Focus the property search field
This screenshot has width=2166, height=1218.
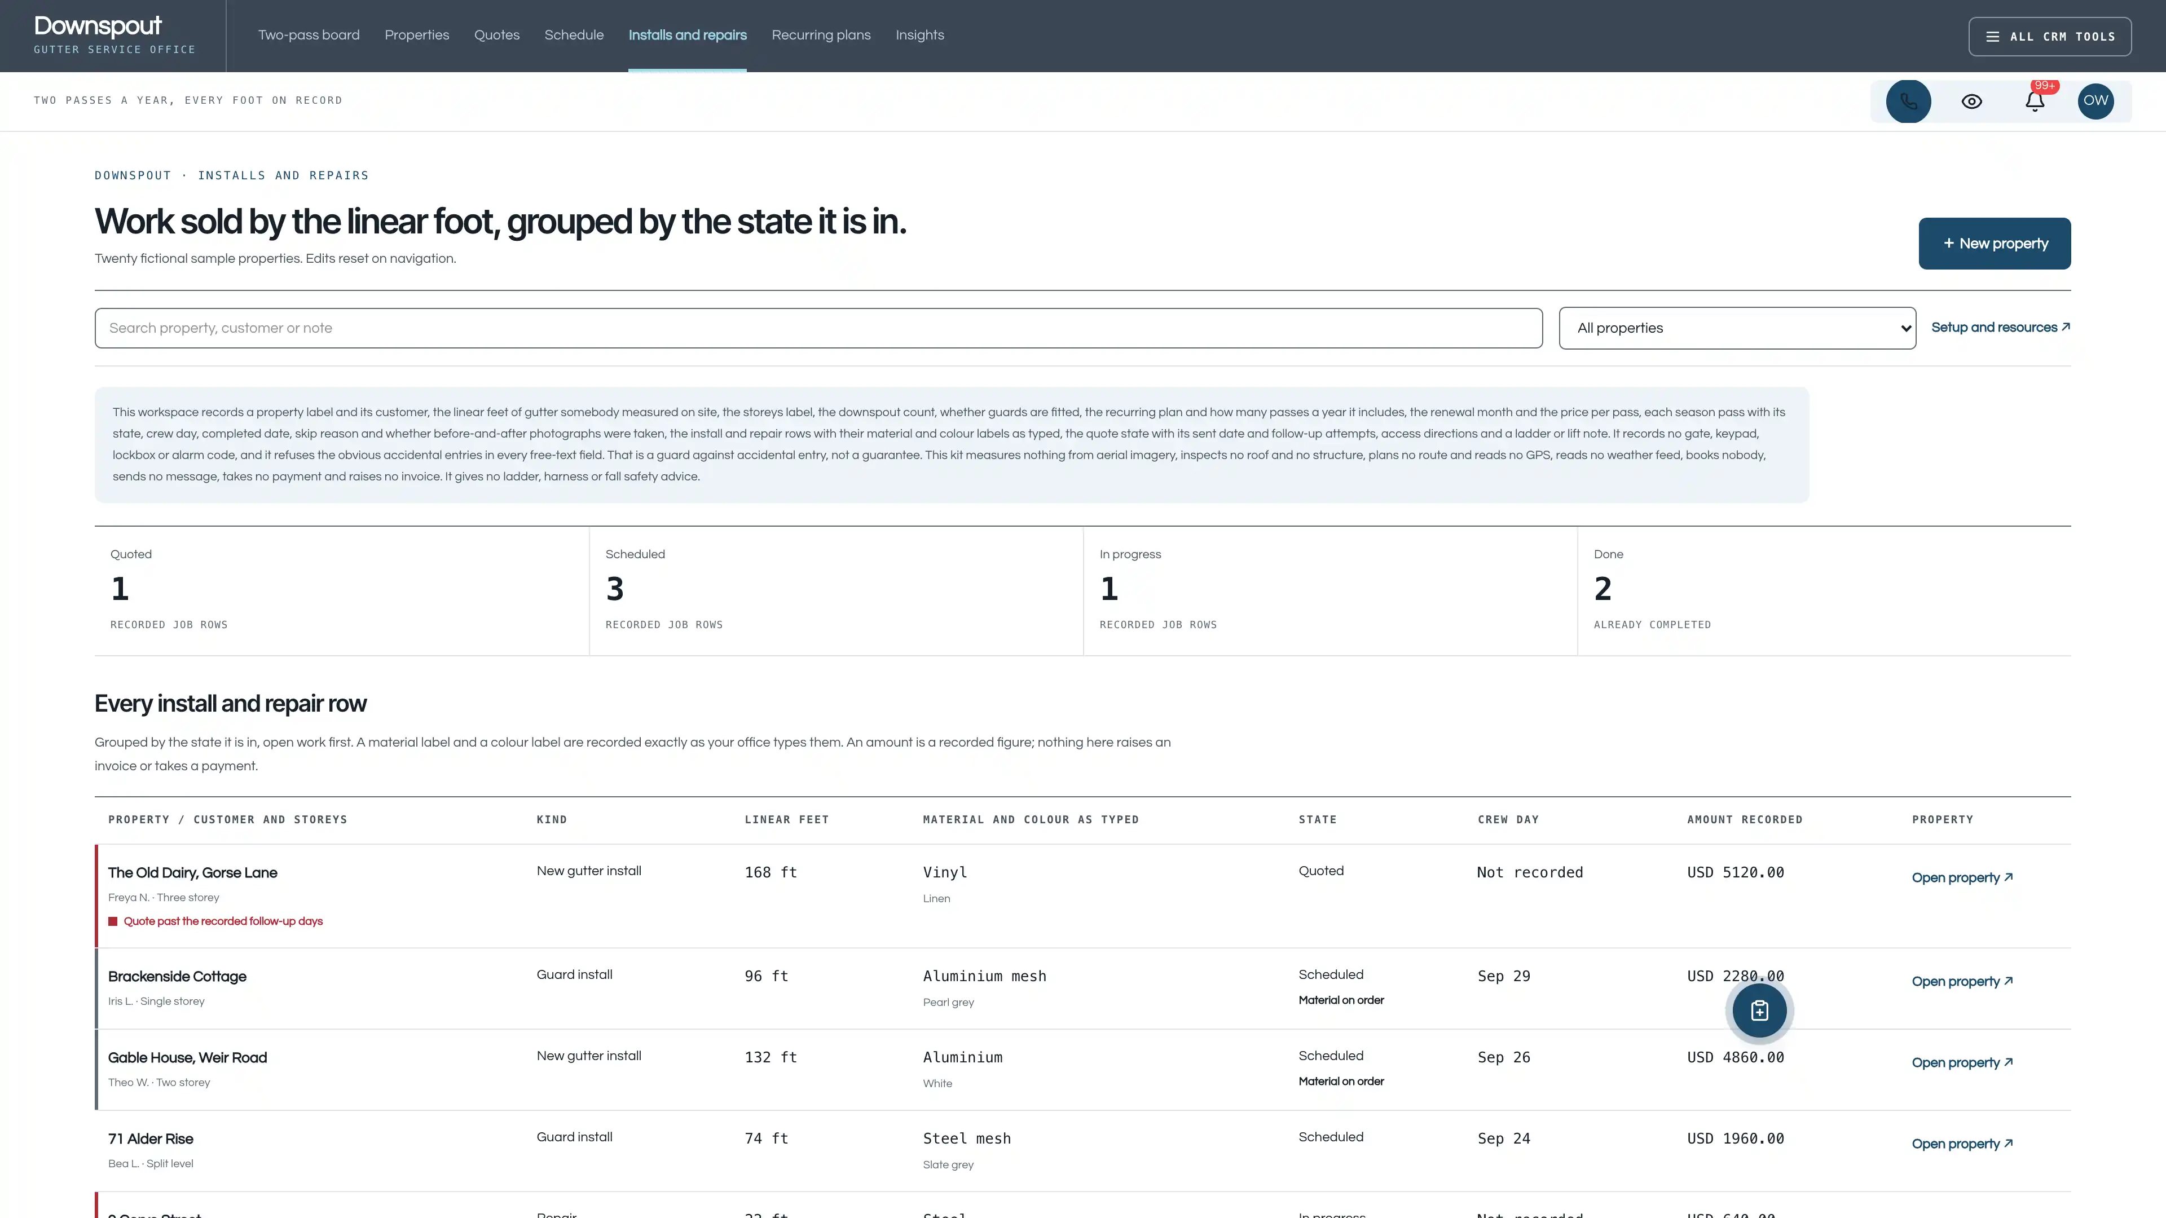pyautogui.click(x=818, y=328)
